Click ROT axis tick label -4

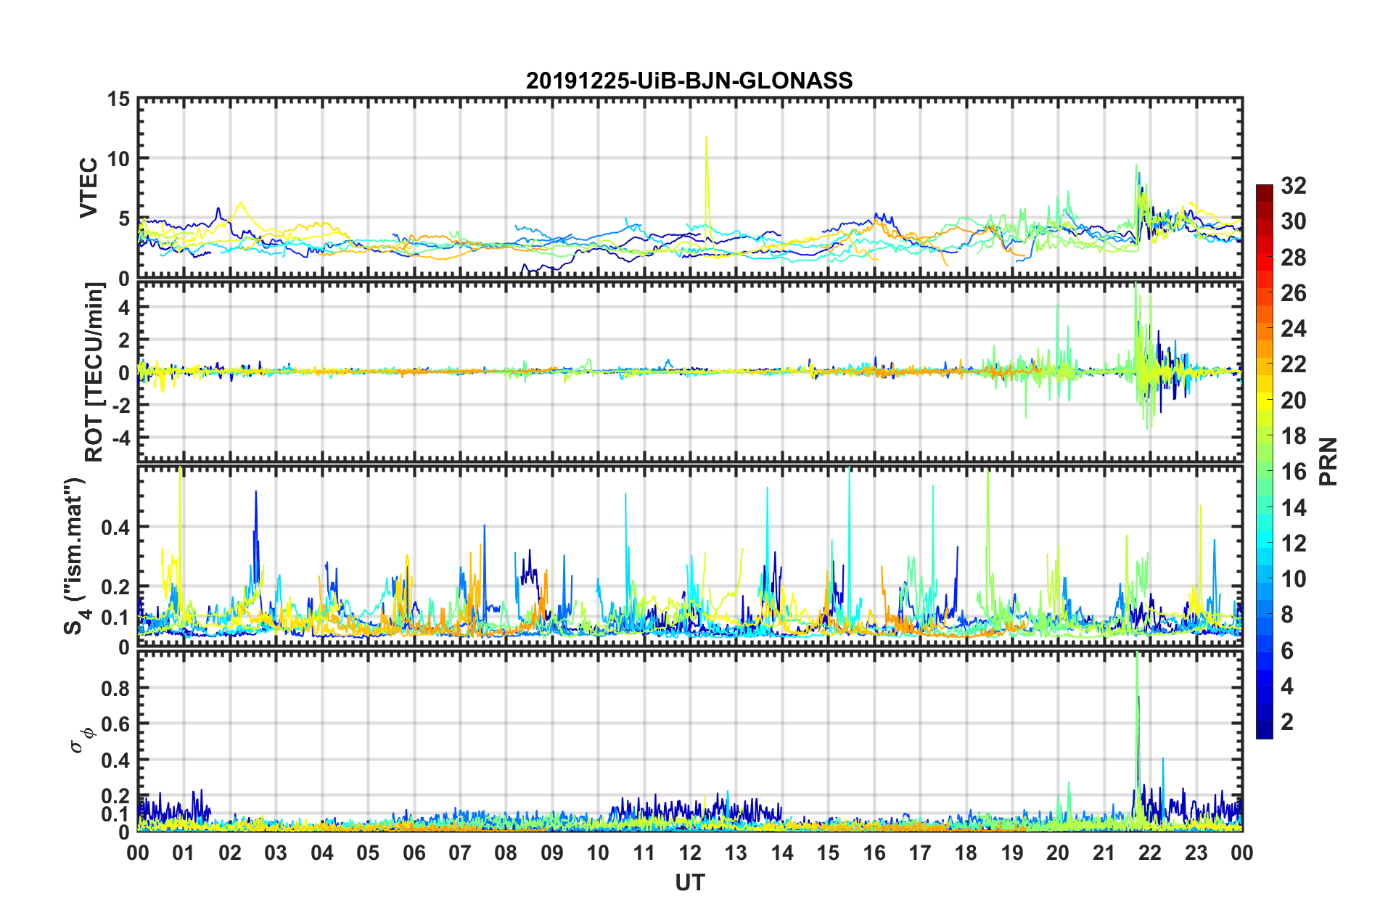121,438
